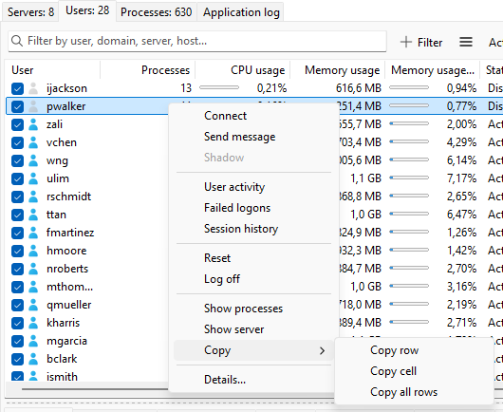Uncheck the ulim user checkbox
This screenshot has width=503, height=412.
[x=17, y=178]
